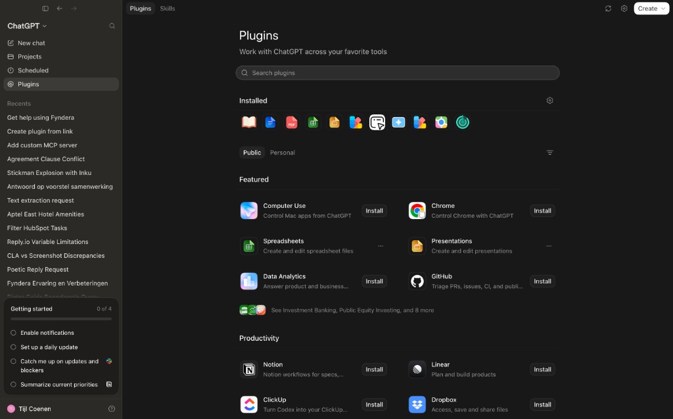Go back with the left arrow
The image size is (673, 419).
pyautogui.click(x=60, y=9)
